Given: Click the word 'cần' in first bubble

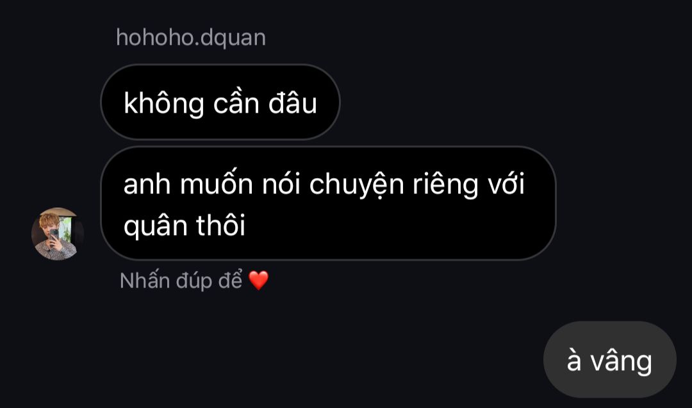Looking at the screenshot, I should pyautogui.click(x=236, y=102).
